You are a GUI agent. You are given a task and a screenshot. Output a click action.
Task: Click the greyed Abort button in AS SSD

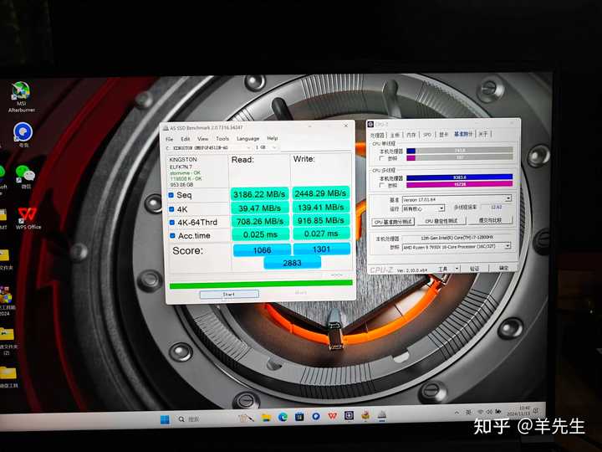[301, 292]
